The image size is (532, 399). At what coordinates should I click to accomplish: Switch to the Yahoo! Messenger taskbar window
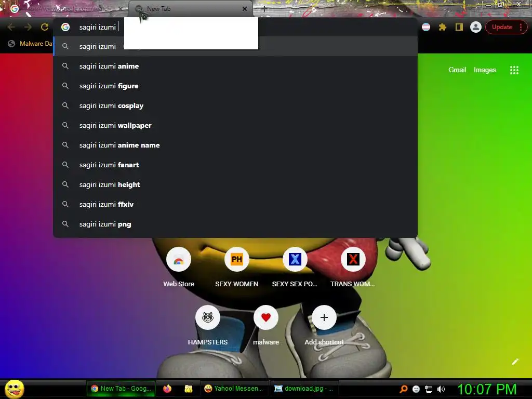[x=234, y=389]
